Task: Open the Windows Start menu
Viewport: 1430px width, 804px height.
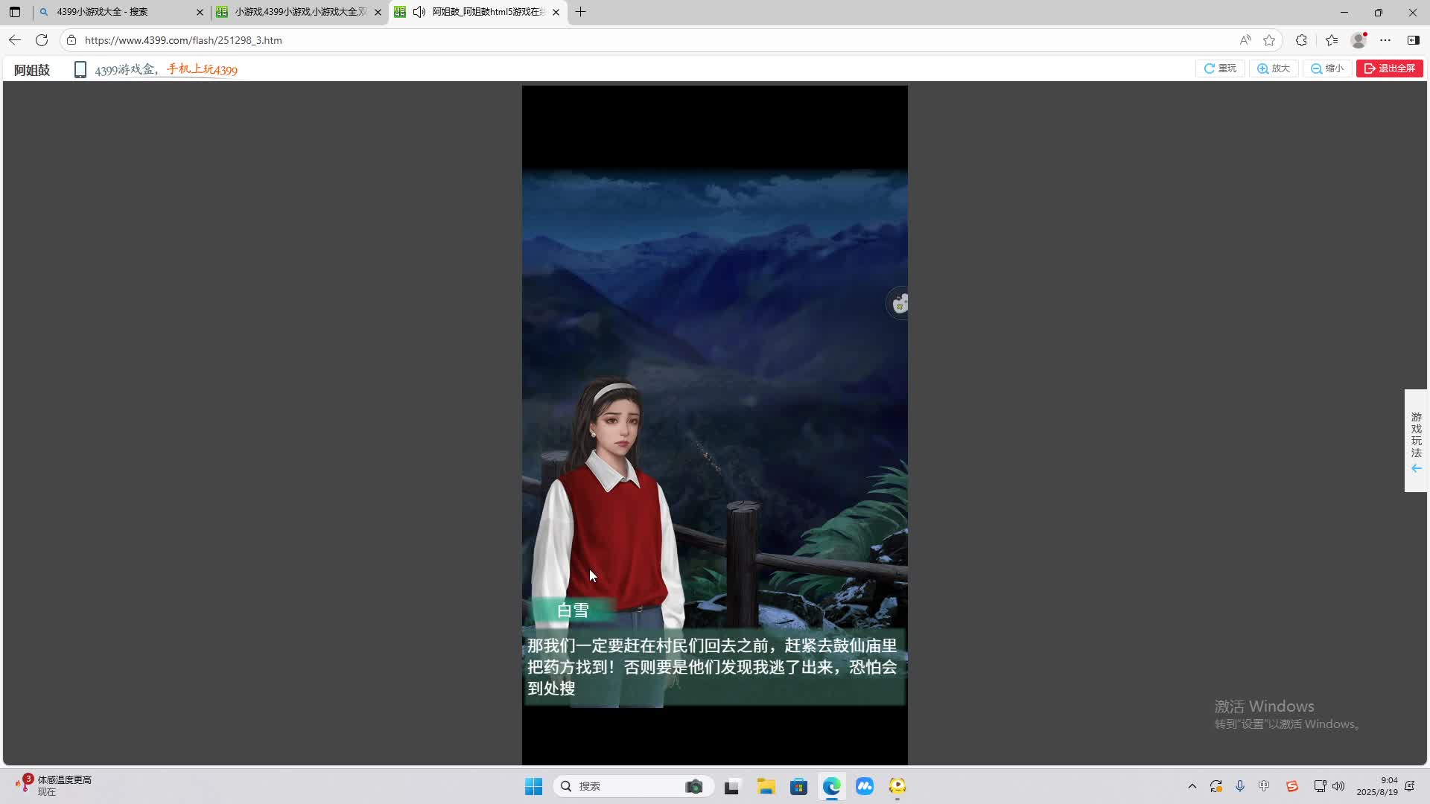Action: (x=533, y=786)
